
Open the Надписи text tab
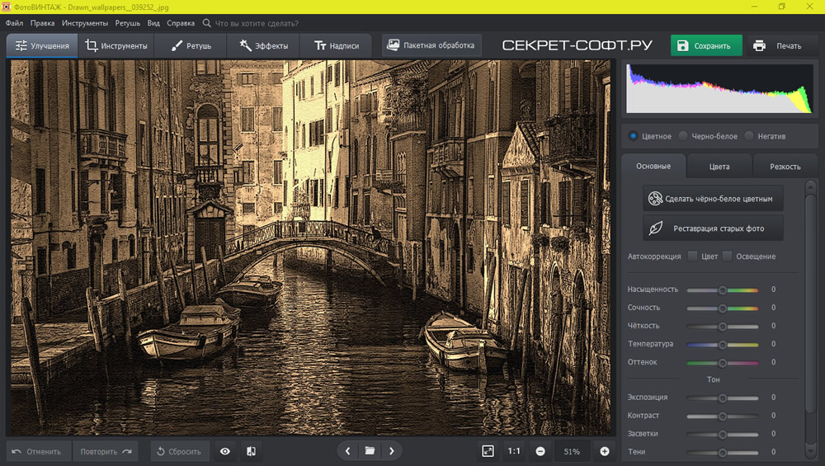coord(337,45)
